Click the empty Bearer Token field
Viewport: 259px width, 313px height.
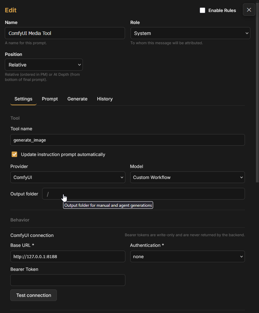point(67,280)
